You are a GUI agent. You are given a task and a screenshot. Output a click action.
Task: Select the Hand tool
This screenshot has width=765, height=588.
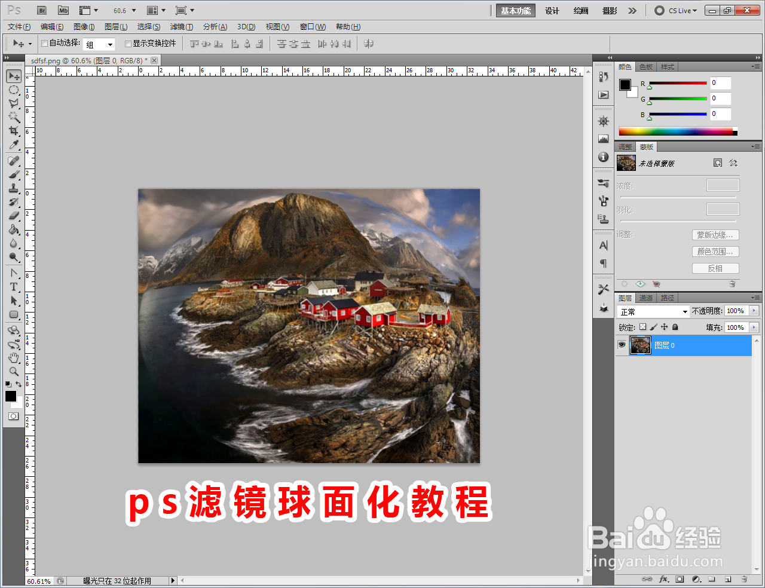click(14, 357)
